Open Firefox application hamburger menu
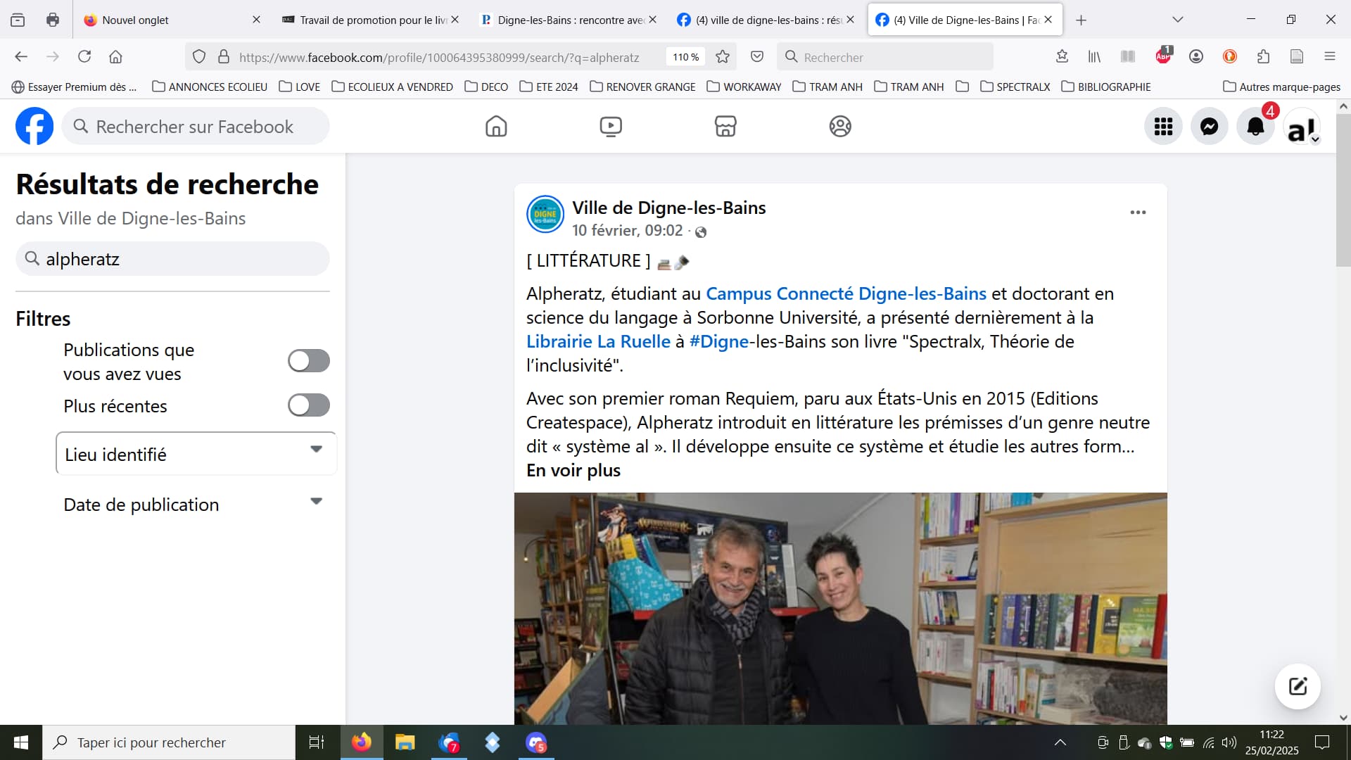1351x760 pixels. (1330, 57)
